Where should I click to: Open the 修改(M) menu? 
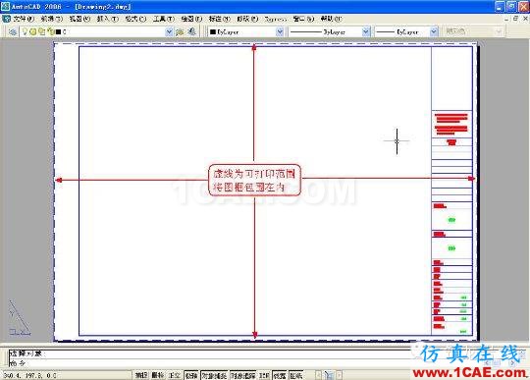247,19
